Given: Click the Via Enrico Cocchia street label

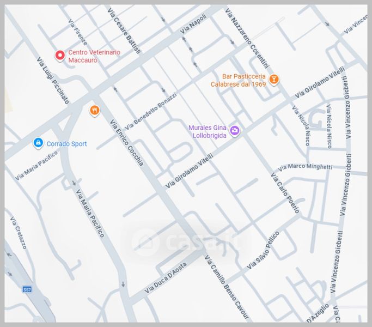Looking at the screenshot, I should pos(127,143).
